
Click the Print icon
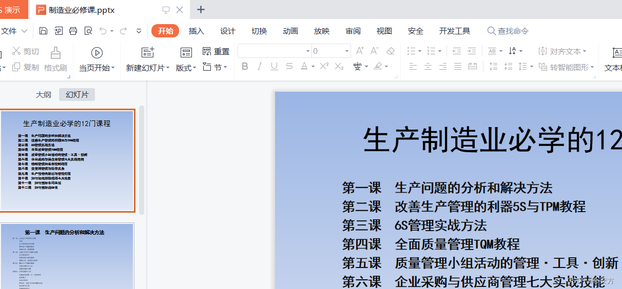(73, 31)
